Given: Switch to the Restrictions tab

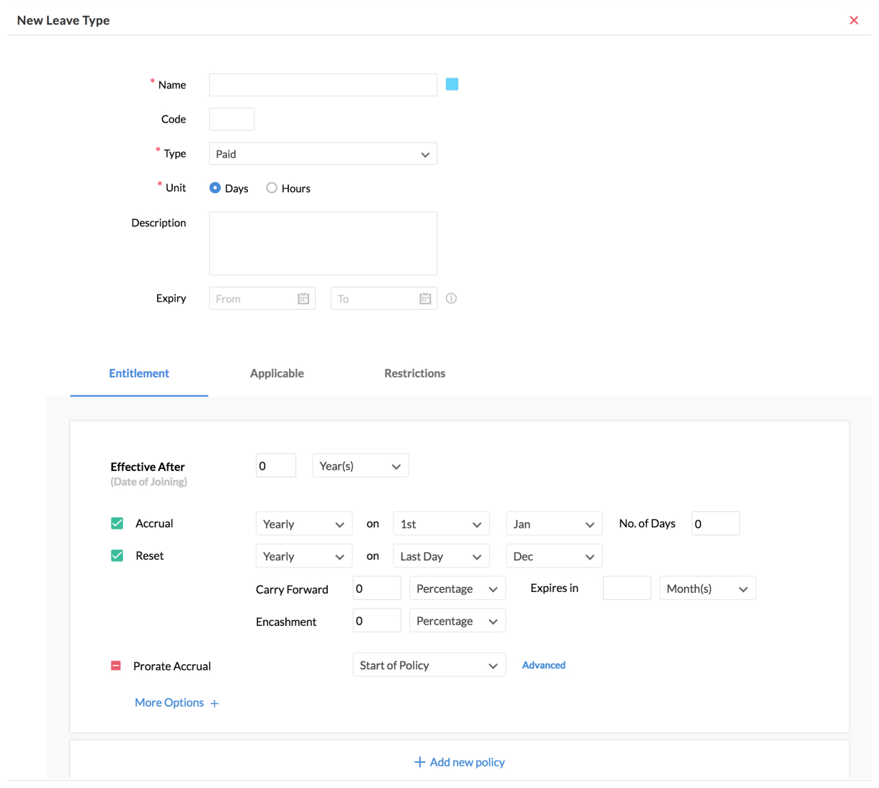Looking at the screenshot, I should 414,373.
